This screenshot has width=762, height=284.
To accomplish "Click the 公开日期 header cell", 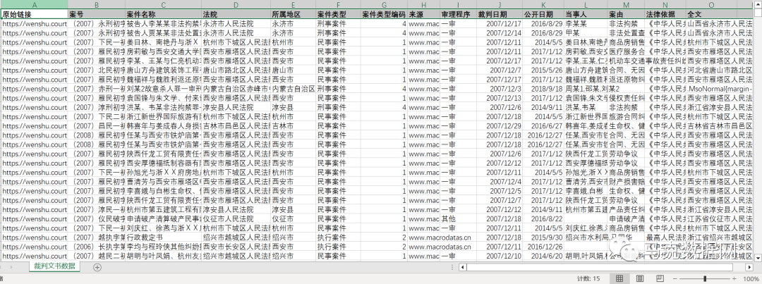I will click(x=543, y=14).
